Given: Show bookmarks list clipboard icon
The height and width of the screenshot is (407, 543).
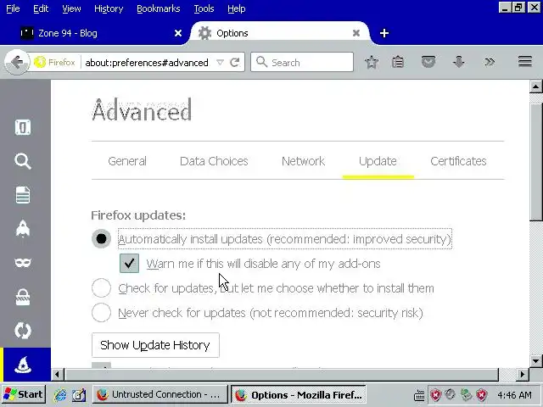Looking at the screenshot, I should [398, 62].
